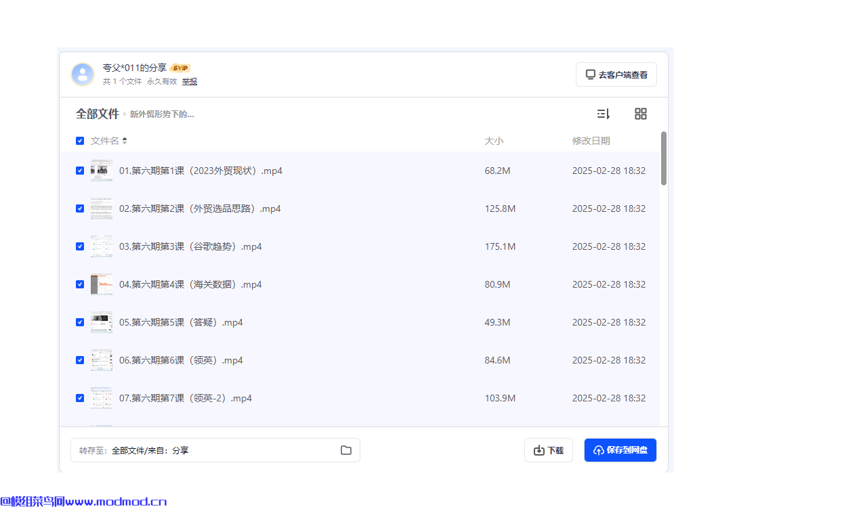Switch to grid view icon
The height and width of the screenshot is (507, 844).
(x=641, y=114)
